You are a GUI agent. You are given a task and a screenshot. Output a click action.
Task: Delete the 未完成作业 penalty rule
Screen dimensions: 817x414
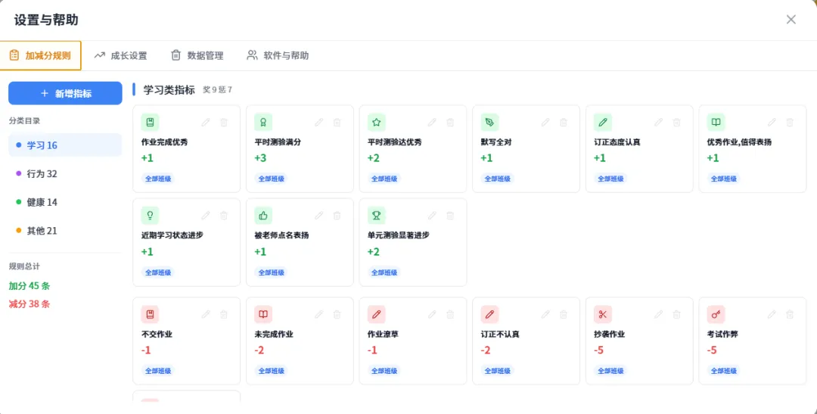pyautogui.click(x=337, y=314)
